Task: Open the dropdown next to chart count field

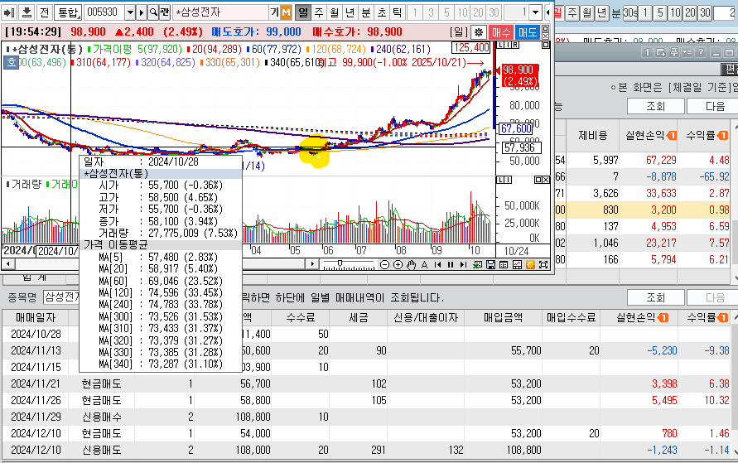Action: point(548,12)
